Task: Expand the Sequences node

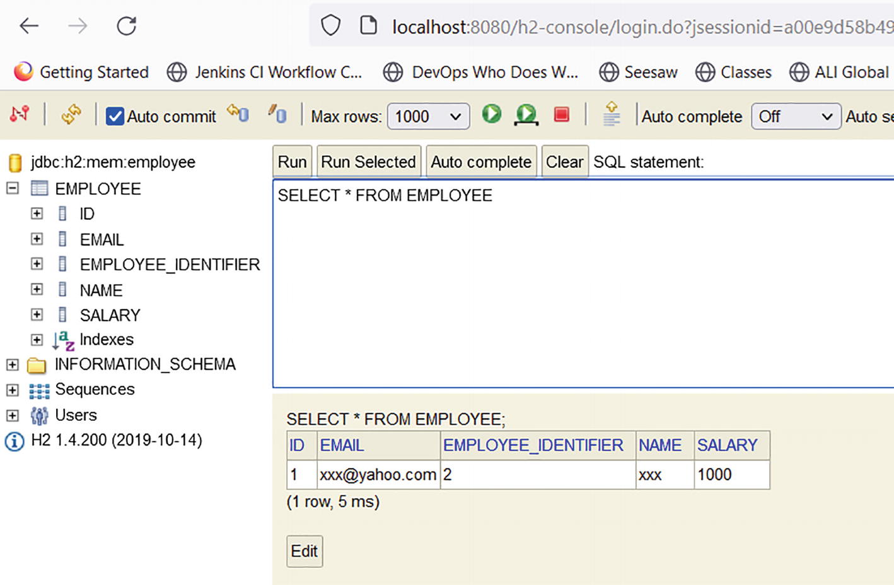Action: tap(12, 390)
